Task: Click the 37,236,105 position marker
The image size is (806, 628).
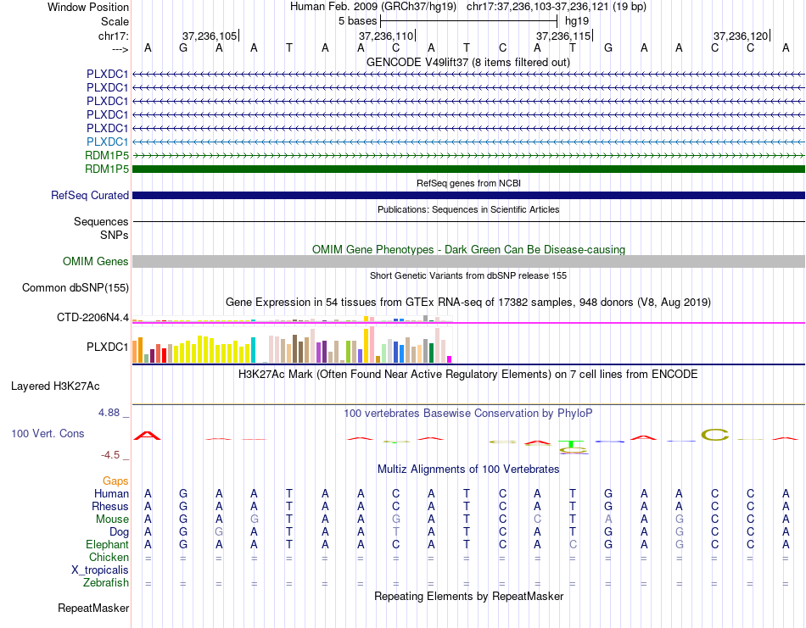Action: [x=210, y=36]
